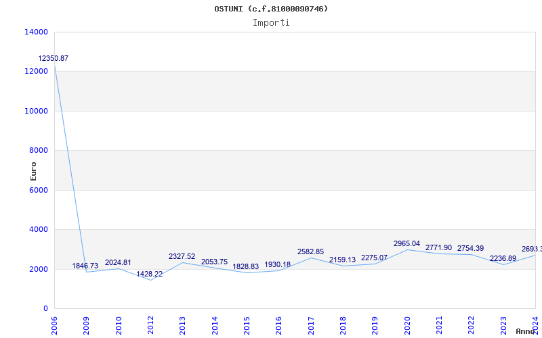Click the Euro axis label
The height and width of the screenshot is (338, 542).
33,172
